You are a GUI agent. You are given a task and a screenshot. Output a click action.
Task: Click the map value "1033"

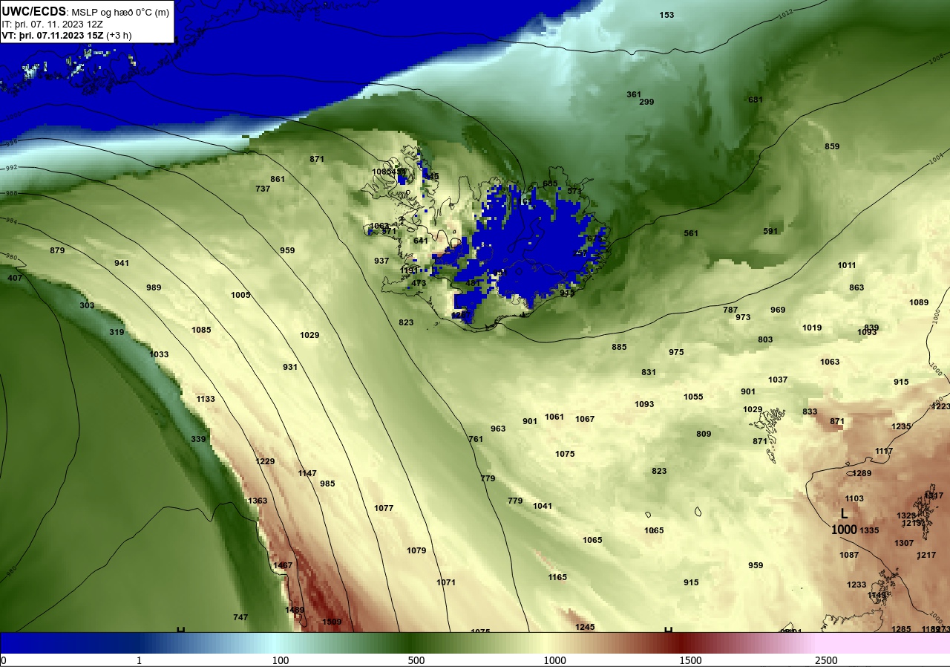(x=159, y=354)
